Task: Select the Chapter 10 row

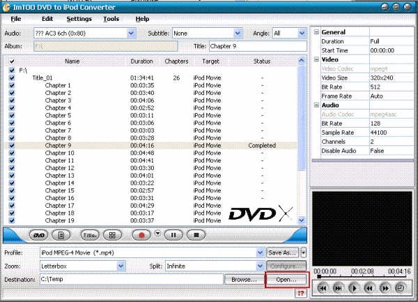Action: (150, 153)
